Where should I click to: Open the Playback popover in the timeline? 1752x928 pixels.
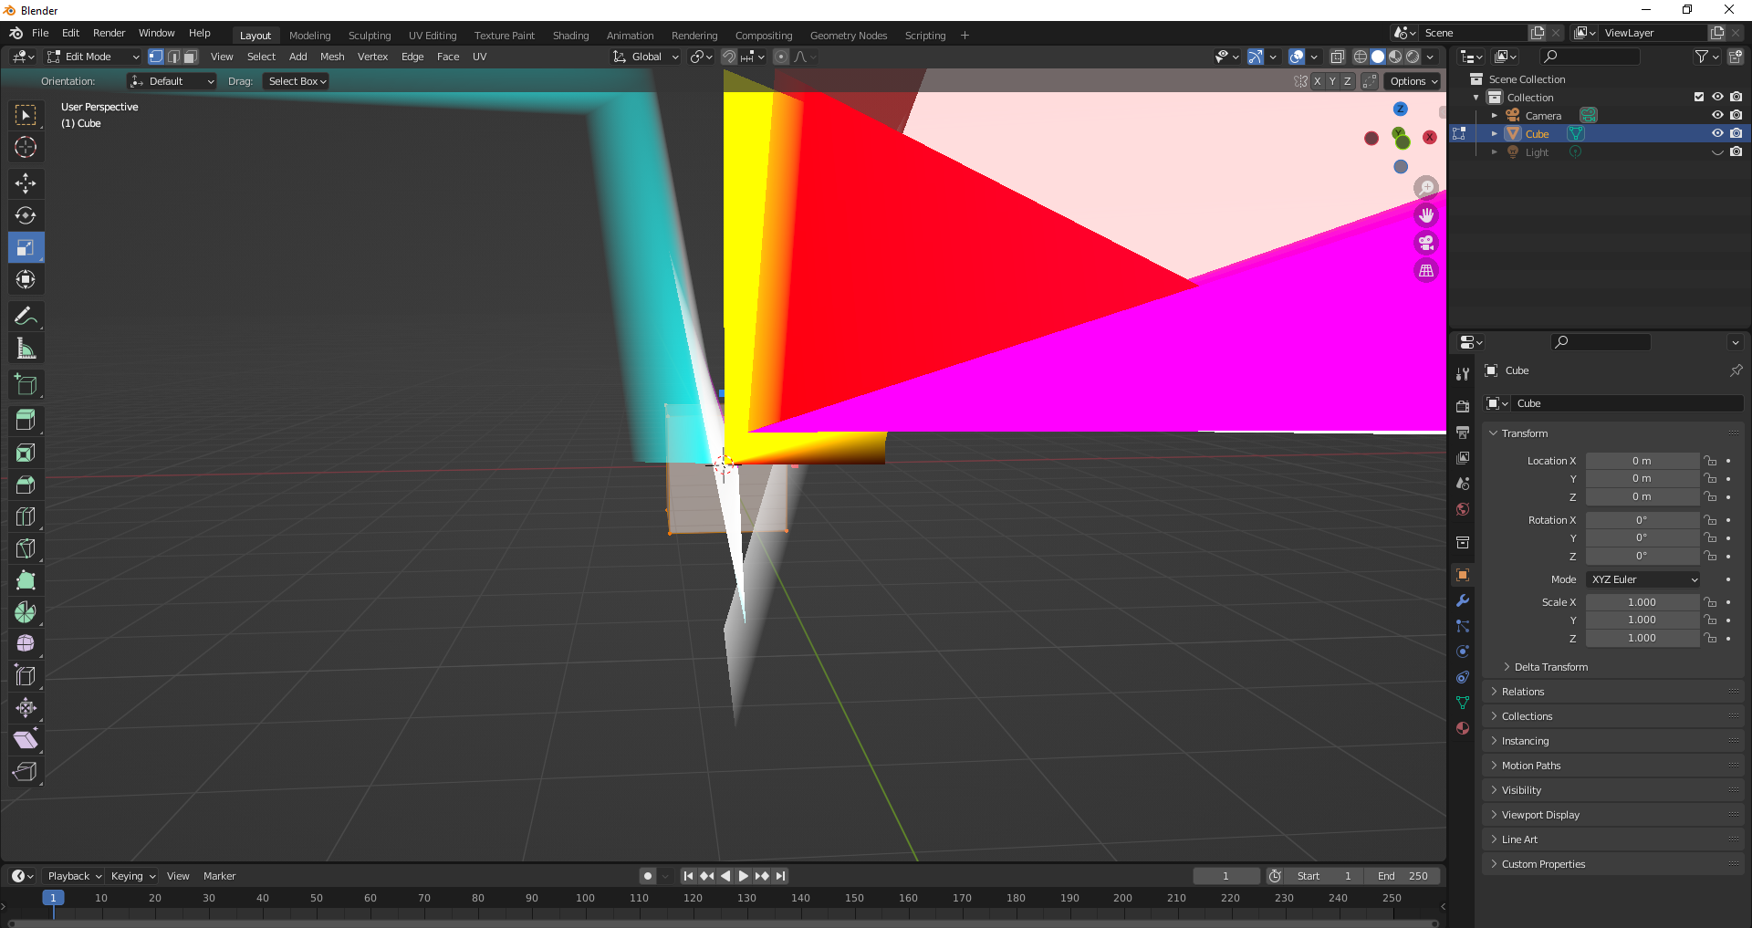[x=75, y=876]
